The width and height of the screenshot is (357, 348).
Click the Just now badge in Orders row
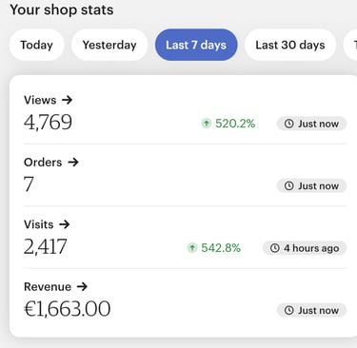point(311,185)
